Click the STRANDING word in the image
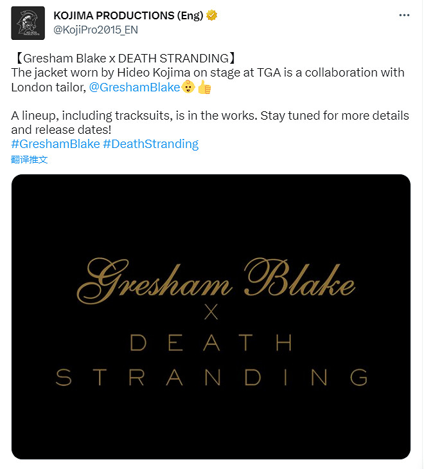This screenshot has height=469, width=424. tap(211, 377)
